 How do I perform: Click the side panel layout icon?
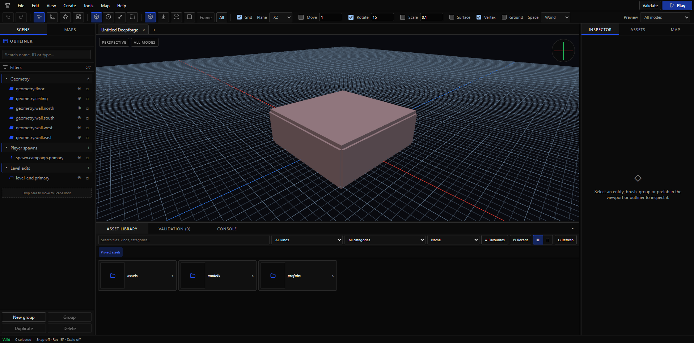coord(189,17)
